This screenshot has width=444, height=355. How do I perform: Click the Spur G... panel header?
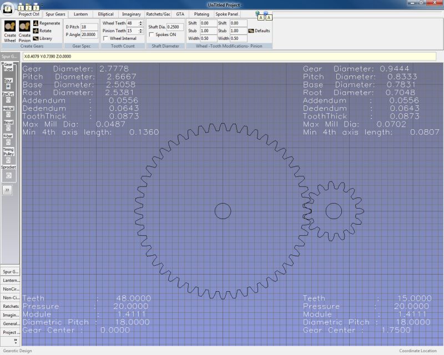point(10,57)
